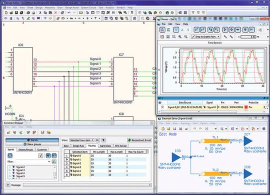Click the Print icon in Design Editor toolbar
Image resolution: width=270 pixels, height=195 pixels.
pyautogui.click(x=28, y=12)
